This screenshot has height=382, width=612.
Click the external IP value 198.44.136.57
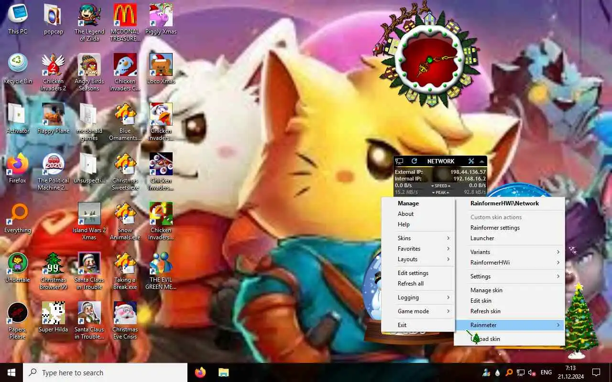(468, 172)
